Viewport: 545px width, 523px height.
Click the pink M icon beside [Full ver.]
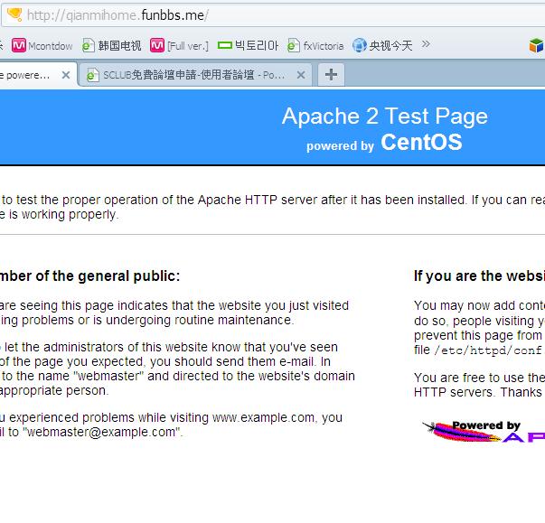[157, 45]
